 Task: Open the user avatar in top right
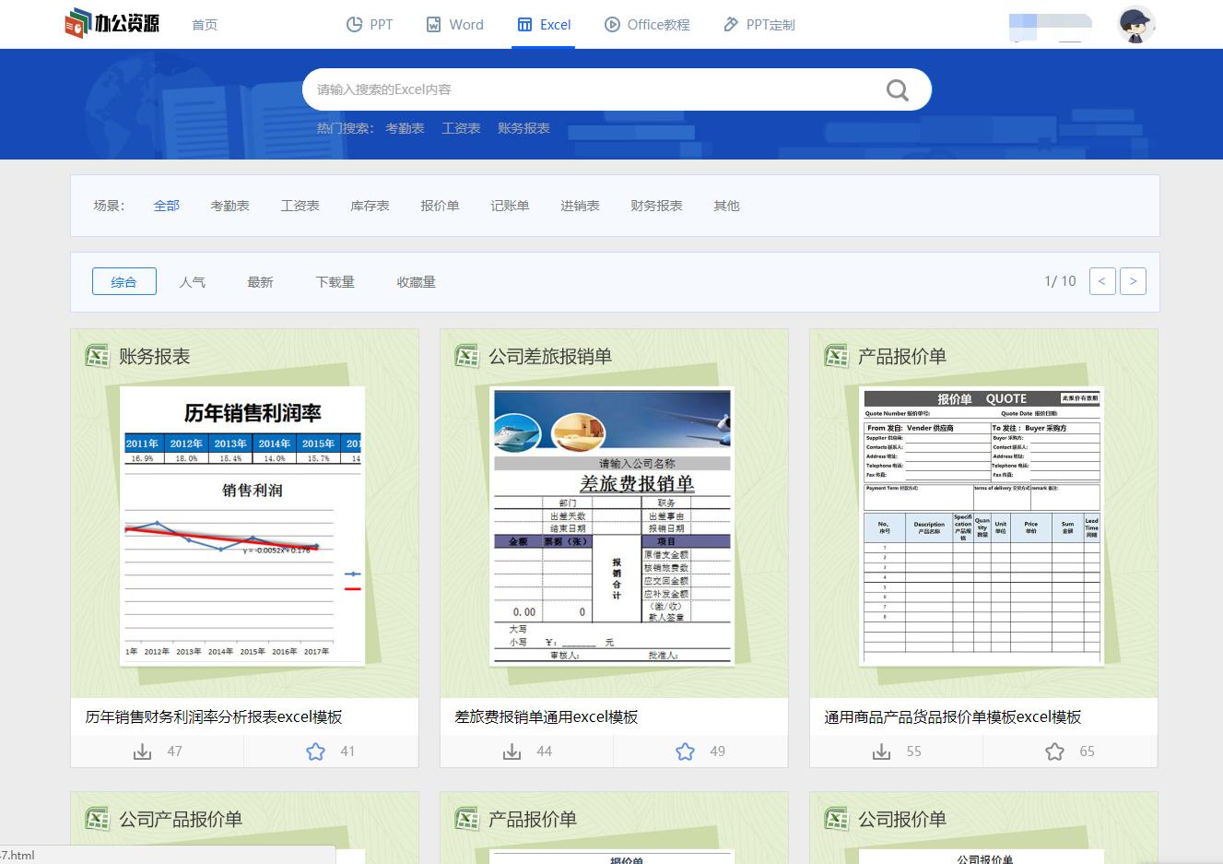click(x=1135, y=24)
